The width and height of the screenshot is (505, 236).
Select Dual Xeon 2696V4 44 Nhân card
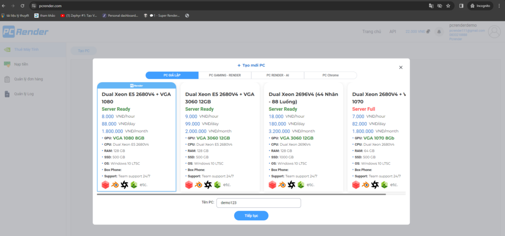[x=303, y=137]
